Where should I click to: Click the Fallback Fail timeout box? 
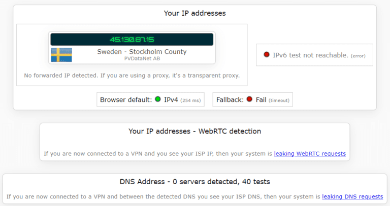click(x=253, y=99)
